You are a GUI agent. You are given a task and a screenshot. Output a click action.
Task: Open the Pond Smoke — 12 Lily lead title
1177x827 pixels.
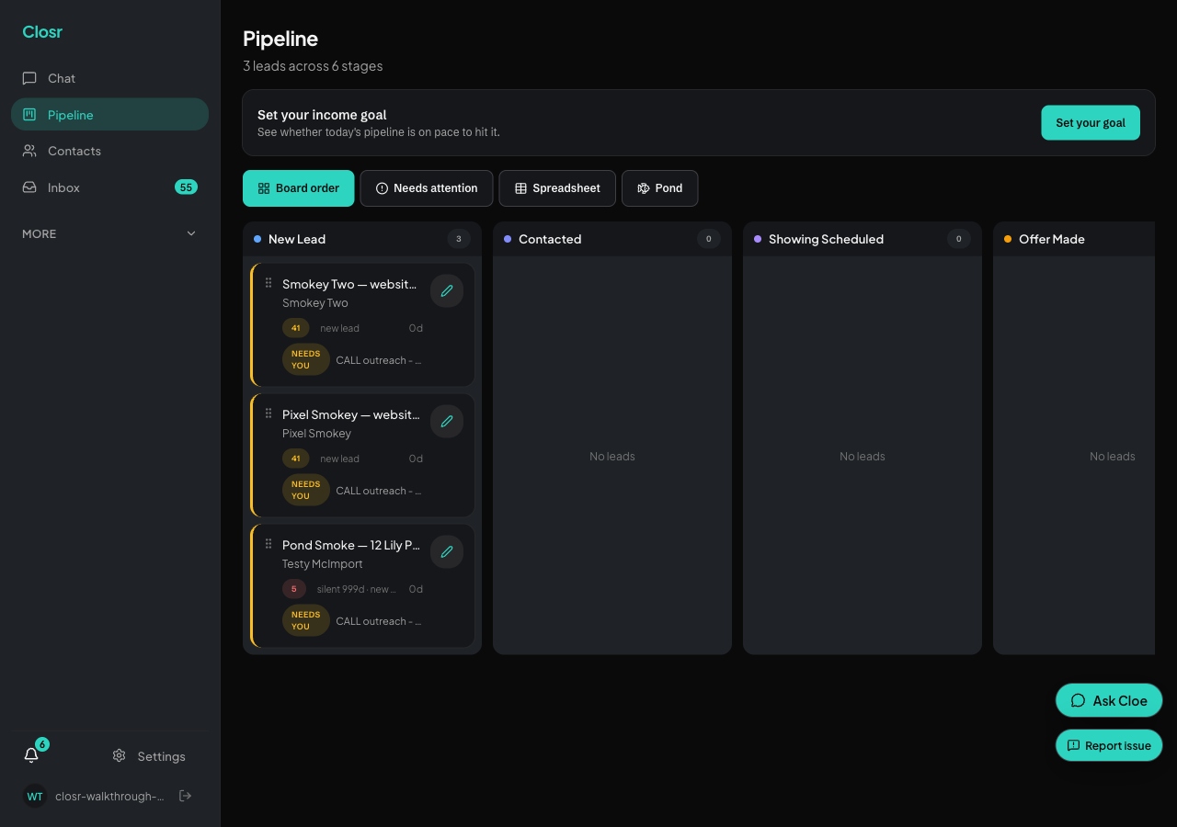[351, 545]
